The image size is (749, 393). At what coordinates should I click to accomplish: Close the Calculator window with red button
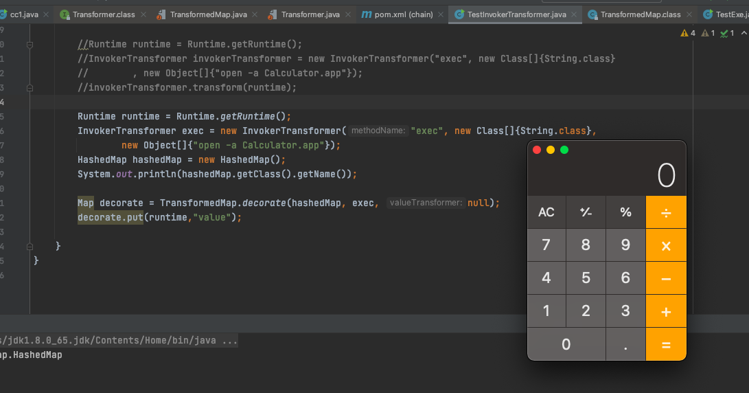click(537, 150)
